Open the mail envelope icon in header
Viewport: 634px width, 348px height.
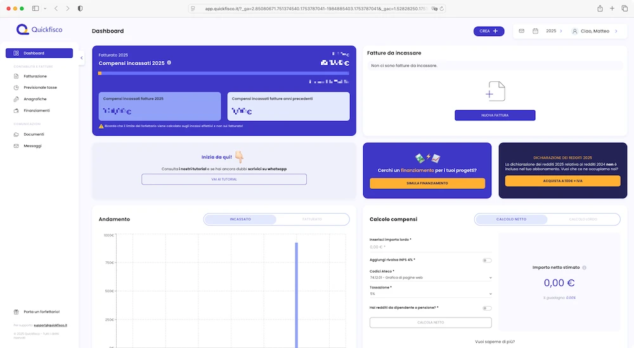521,30
